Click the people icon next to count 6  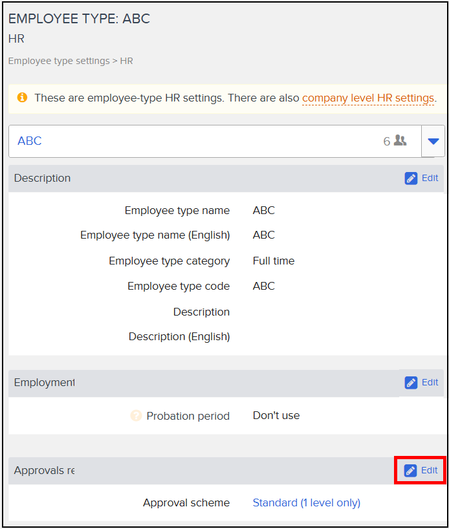click(x=400, y=140)
